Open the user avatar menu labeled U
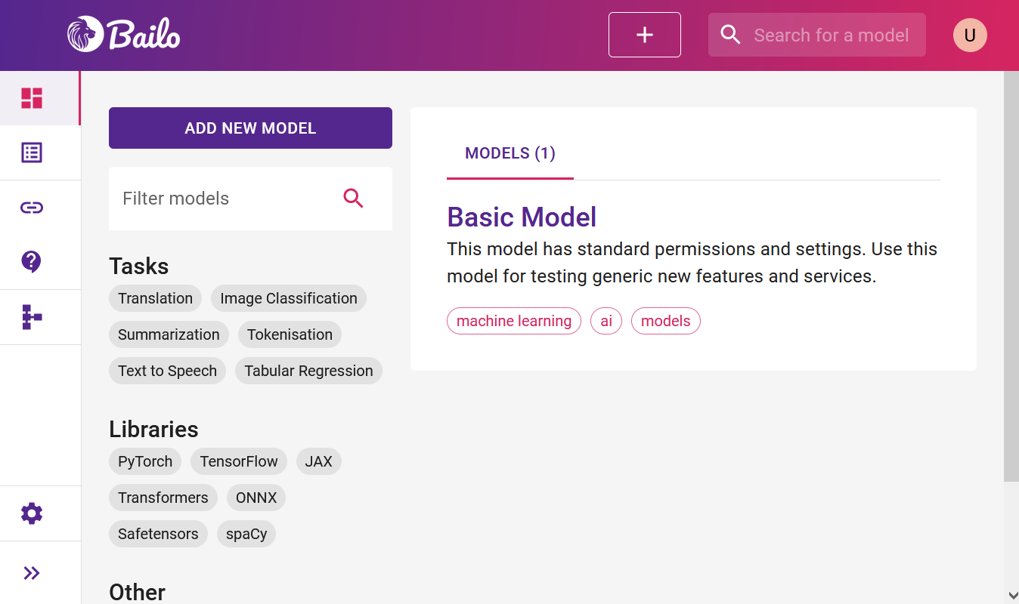The height and width of the screenshot is (604, 1019). click(969, 35)
